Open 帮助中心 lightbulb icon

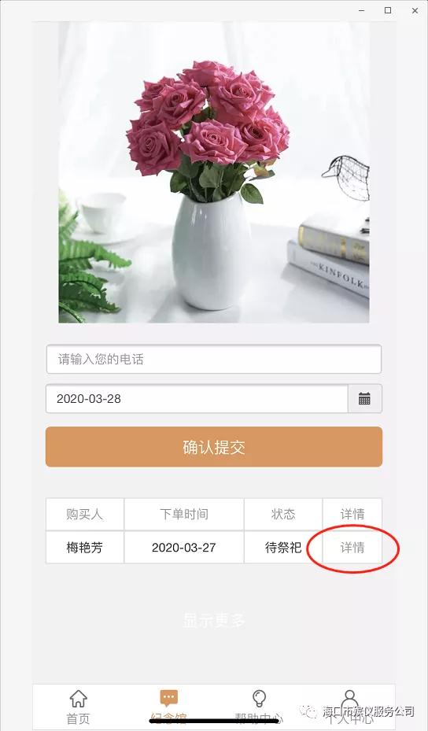pos(259,699)
